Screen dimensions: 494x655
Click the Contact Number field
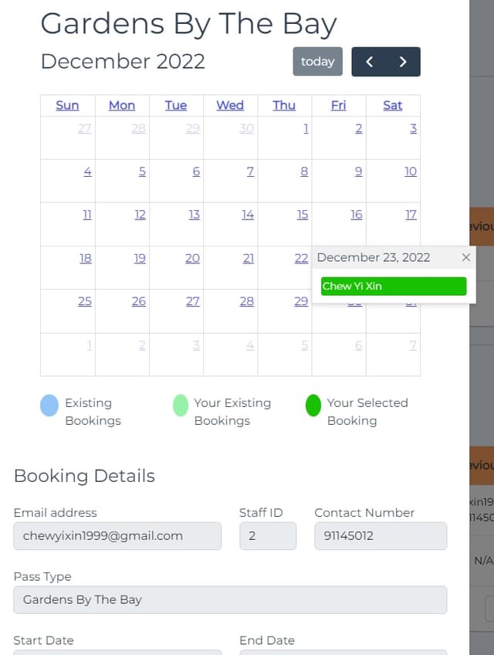pyautogui.click(x=381, y=535)
